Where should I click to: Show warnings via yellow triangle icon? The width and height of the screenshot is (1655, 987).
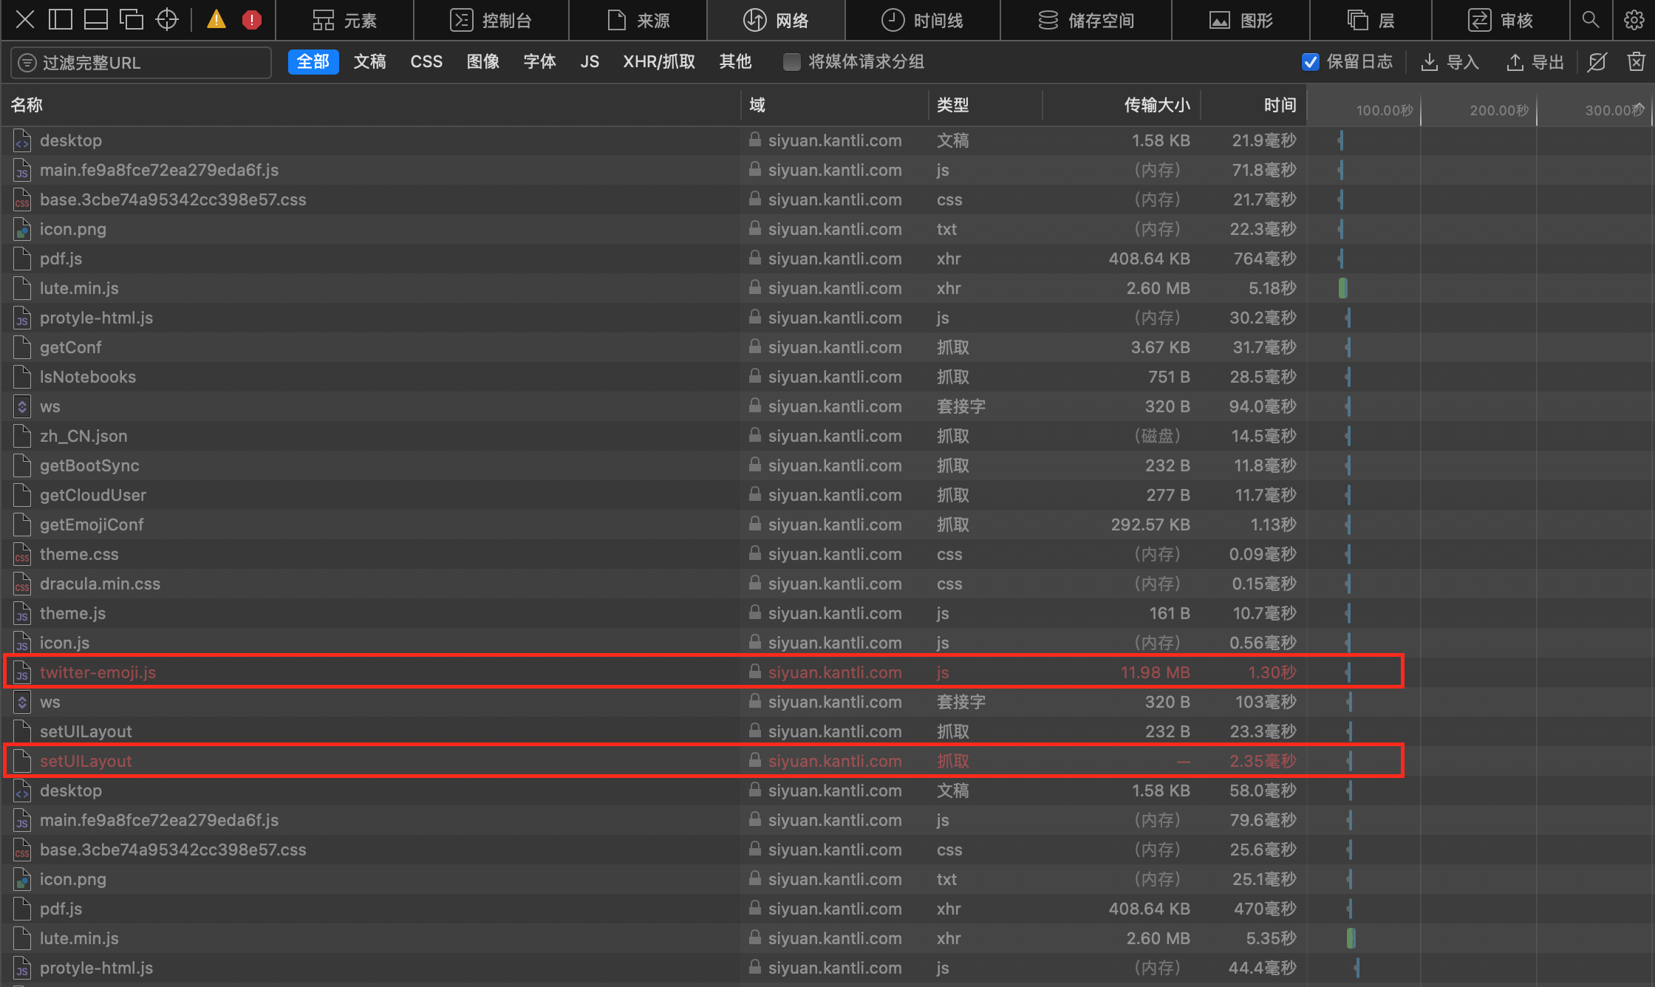click(x=216, y=20)
